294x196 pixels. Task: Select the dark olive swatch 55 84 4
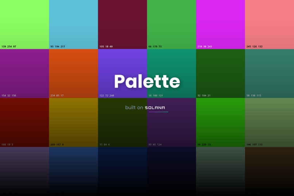123,123
